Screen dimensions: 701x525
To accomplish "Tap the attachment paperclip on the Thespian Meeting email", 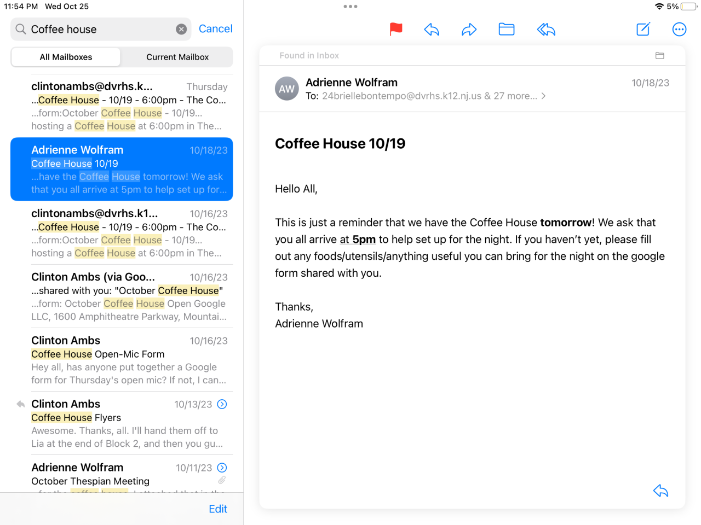I will (x=222, y=480).
